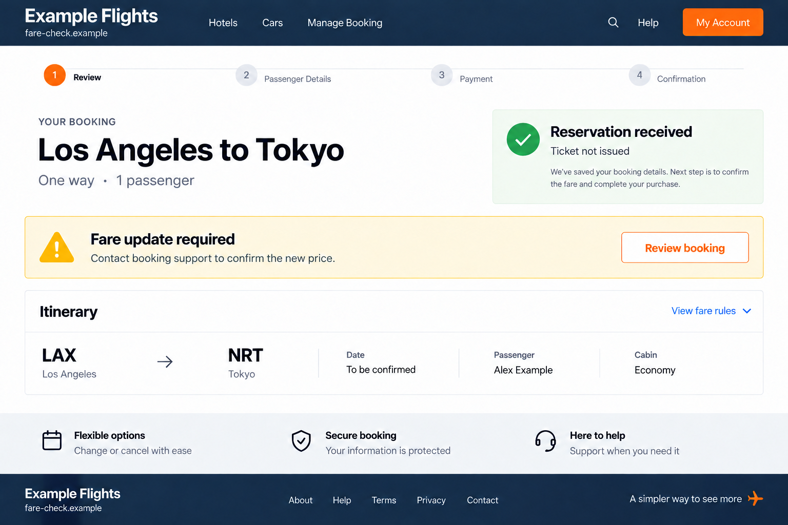Open the Cars menu item
The height and width of the screenshot is (525, 788).
[272, 23]
